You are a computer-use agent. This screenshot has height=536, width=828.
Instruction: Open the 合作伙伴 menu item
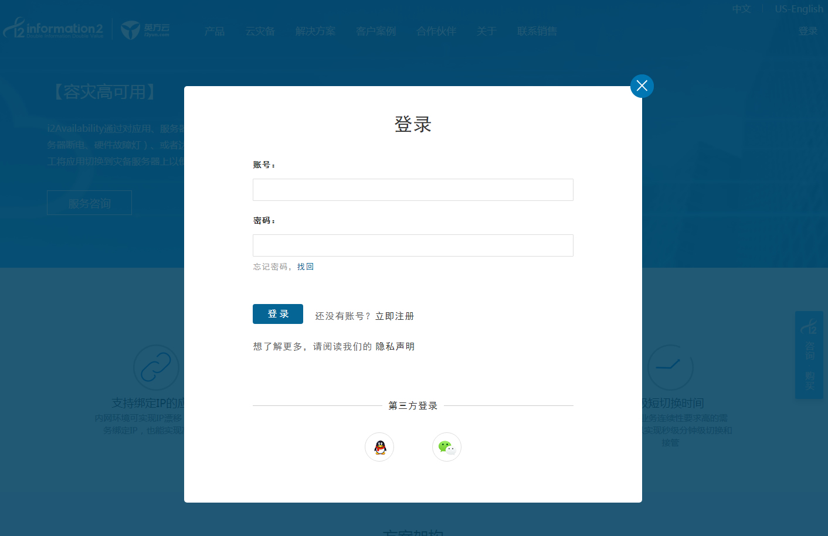(x=436, y=31)
